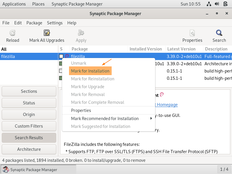Screen dimensions: 232x174
Task: Click second 0.15.1-1 latest version cell
Action: pyautogui.click(x=174, y=78)
